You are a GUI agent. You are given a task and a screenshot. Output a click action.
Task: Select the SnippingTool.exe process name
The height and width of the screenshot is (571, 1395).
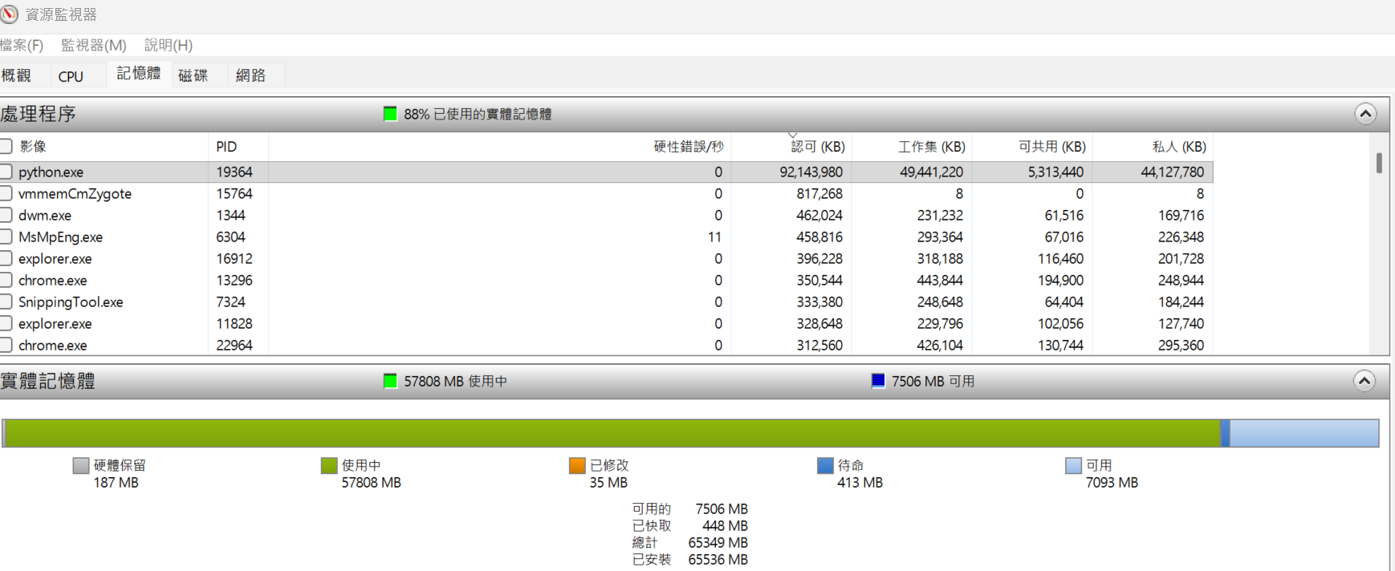click(71, 302)
